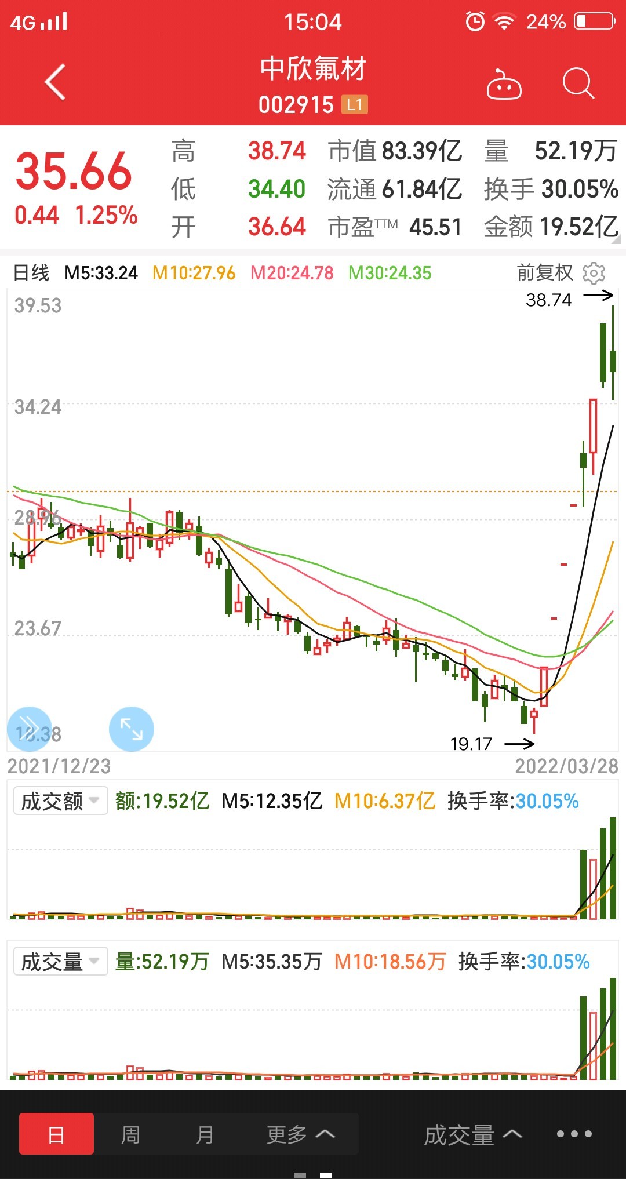Tap the 成交量 panel M10:18.56万 label
The image size is (626, 1179).
[391, 962]
